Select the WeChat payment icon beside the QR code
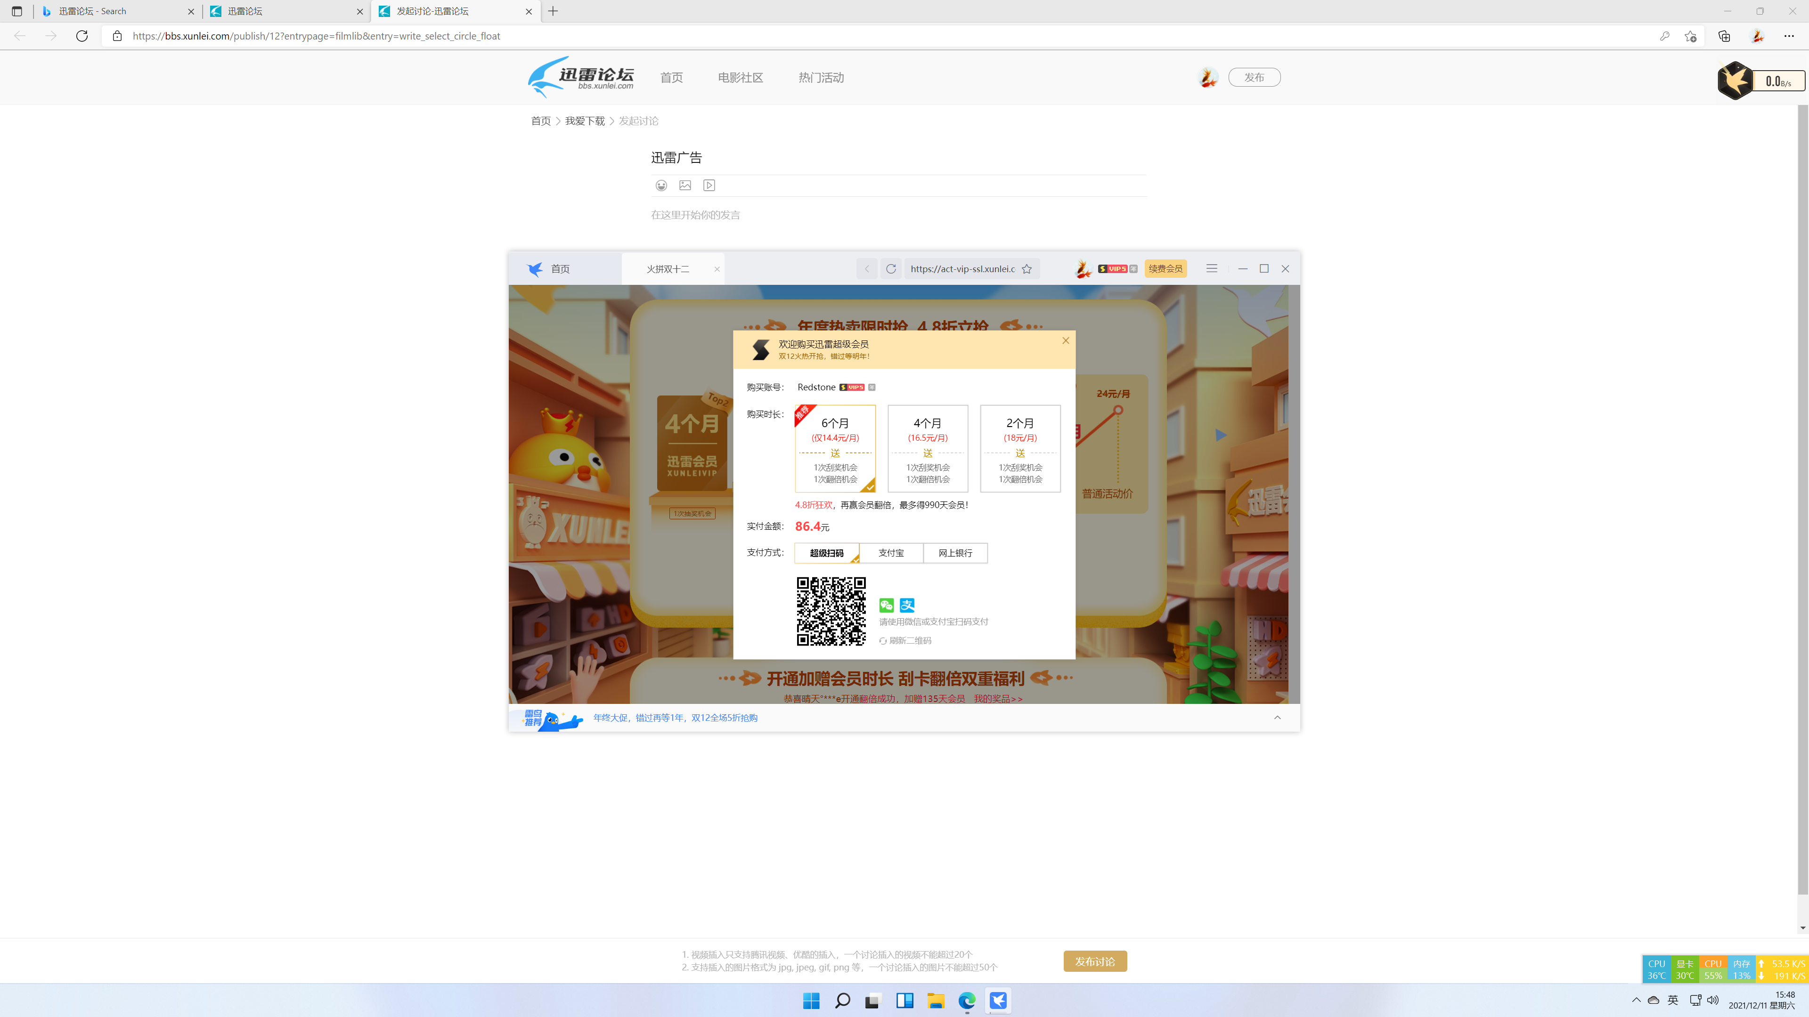This screenshot has width=1809, height=1017. point(886,604)
